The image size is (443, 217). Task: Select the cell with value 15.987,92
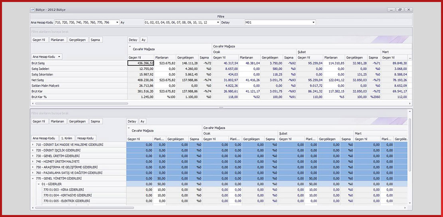point(141,74)
